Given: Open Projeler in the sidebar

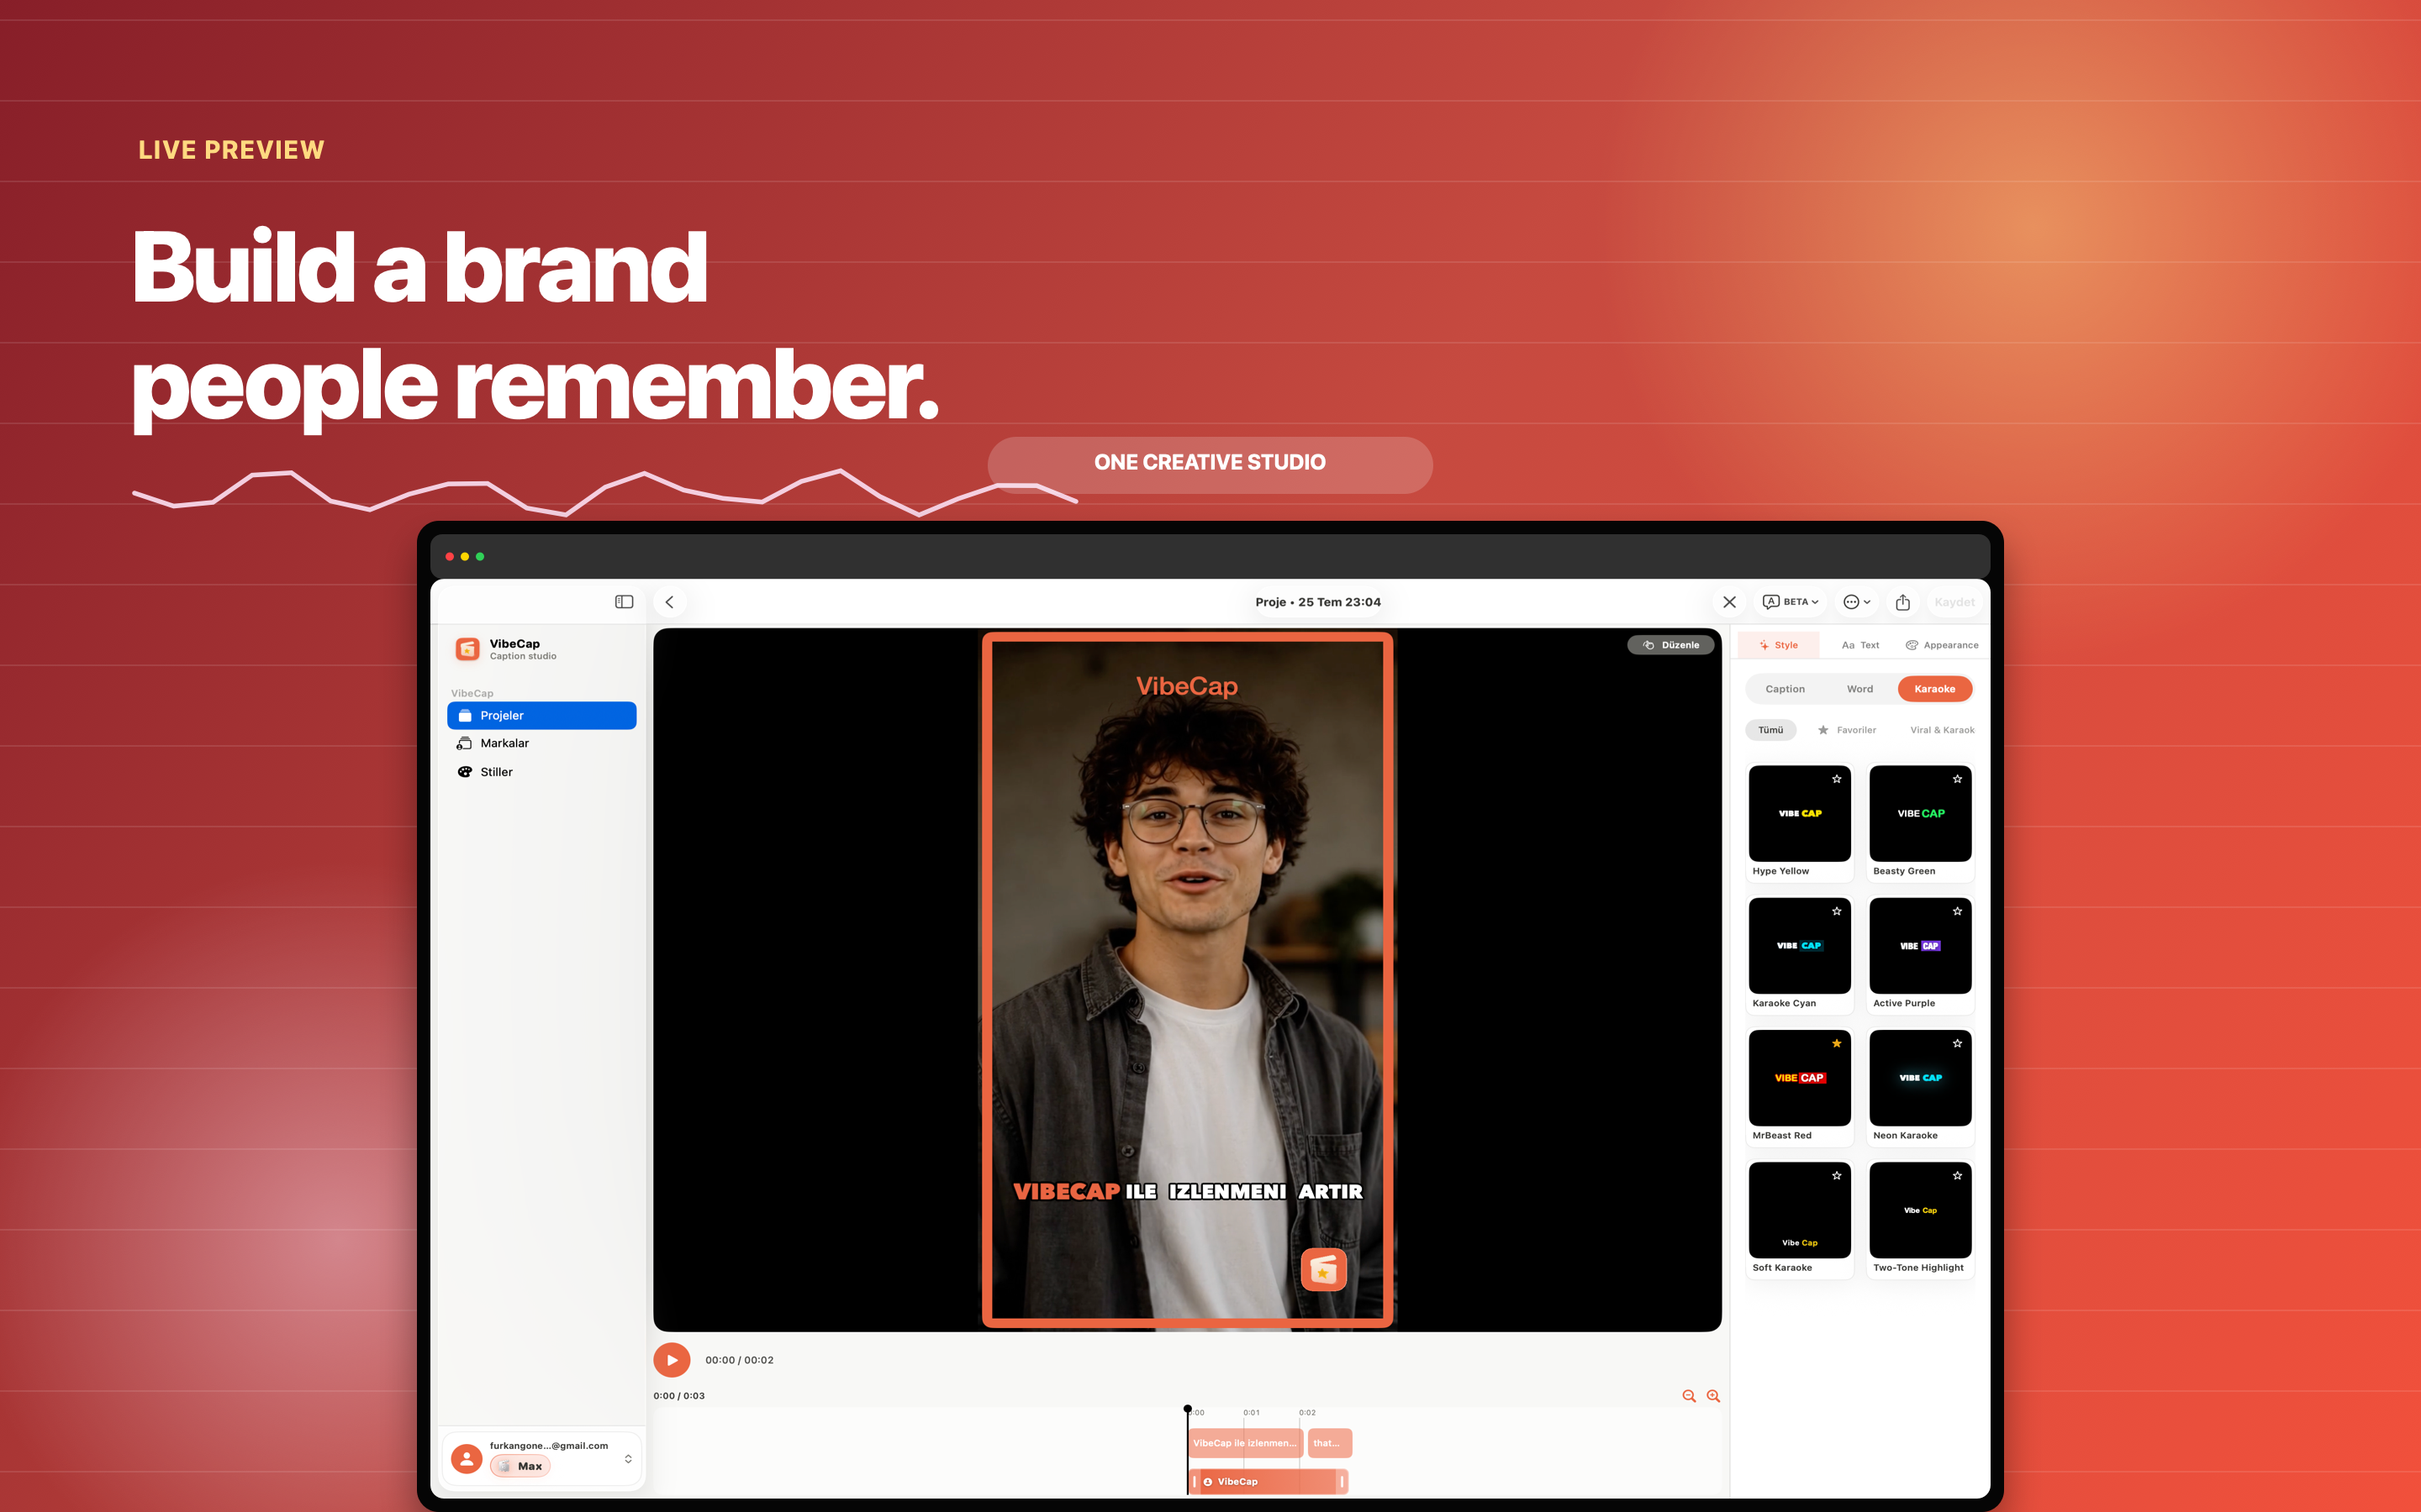Looking at the screenshot, I should 541,716.
